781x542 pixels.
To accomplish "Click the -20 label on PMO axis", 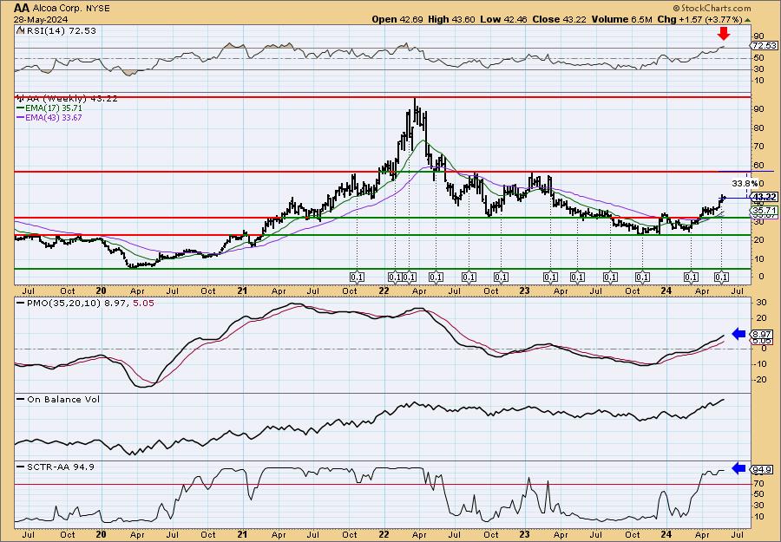I will click(x=759, y=380).
